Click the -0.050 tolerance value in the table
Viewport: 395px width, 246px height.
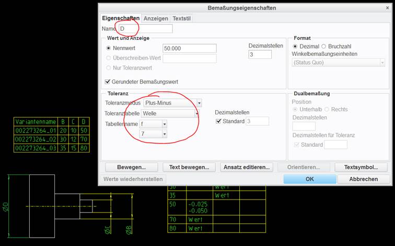tap(197, 211)
